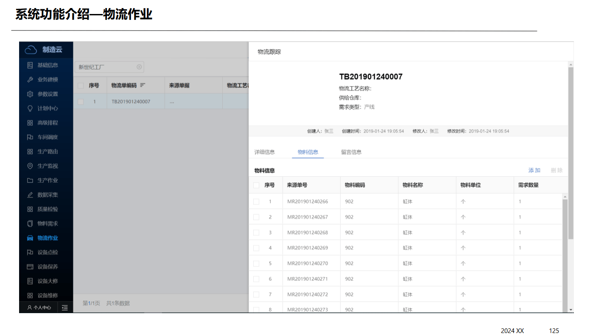Open 物料需求 copy icon
Screen dimensions: 593x336
click(x=30, y=224)
